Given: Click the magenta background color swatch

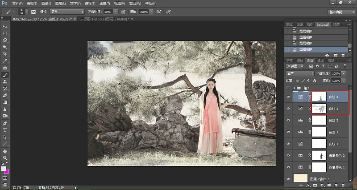Looking at the screenshot, I should (x=7, y=171).
